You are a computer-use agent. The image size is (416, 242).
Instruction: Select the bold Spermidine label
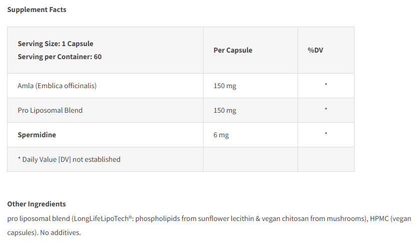[x=36, y=135]
